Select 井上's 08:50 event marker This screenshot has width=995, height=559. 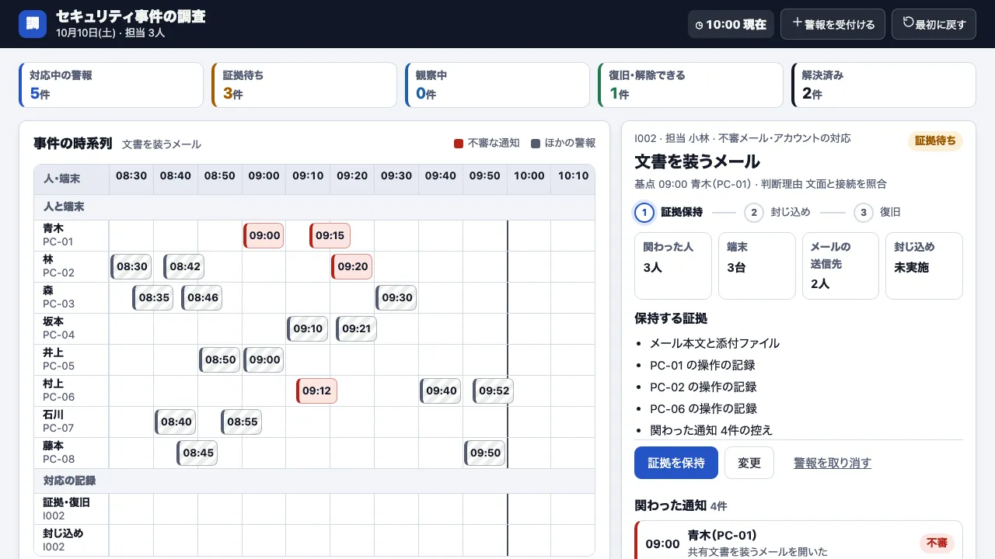(219, 359)
